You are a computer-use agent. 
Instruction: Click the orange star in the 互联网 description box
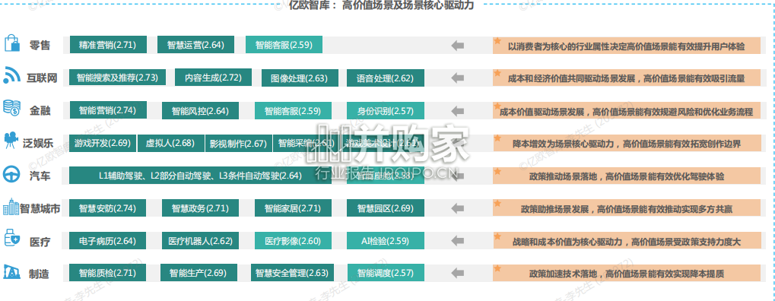point(497,74)
